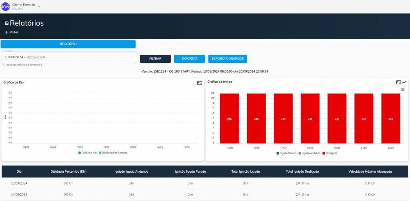Click the Relatórios chart icon
The image size is (410, 201).
coord(7,23)
